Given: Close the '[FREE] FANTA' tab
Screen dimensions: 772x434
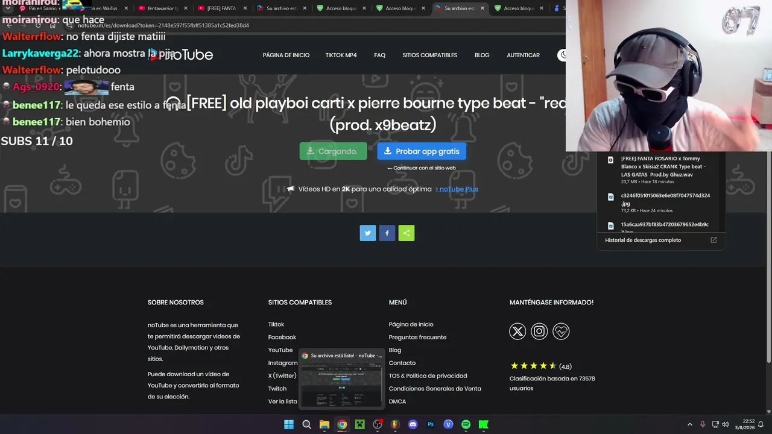Looking at the screenshot, I should tap(245, 8).
